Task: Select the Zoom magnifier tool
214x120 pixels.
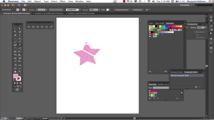Action: 20,71
